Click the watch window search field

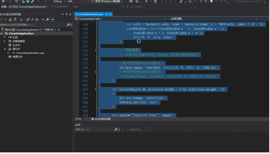coord(94,130)
